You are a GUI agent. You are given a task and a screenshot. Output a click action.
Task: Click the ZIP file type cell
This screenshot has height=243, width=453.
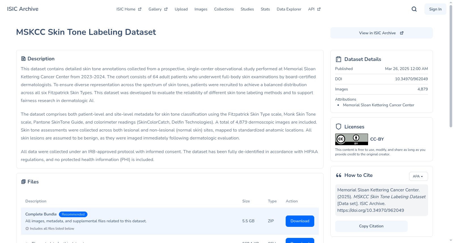pyautogui.click(x=271, y=221)
